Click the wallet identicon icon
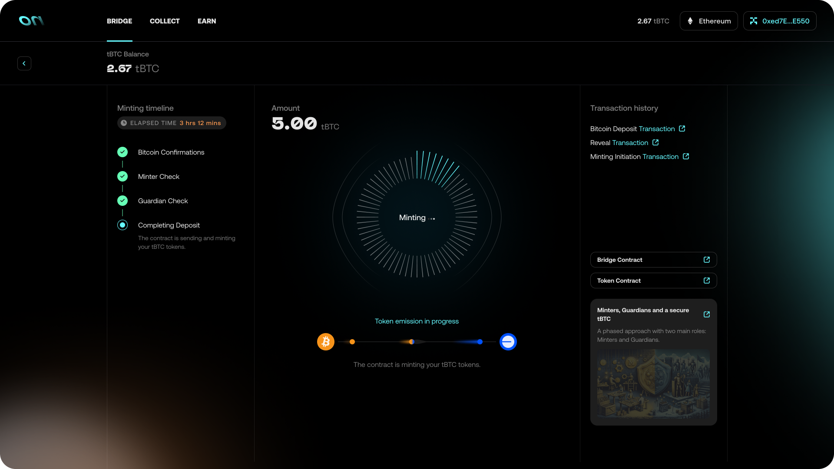The width and height of the screenshot is (834, 469). point(754,21)
